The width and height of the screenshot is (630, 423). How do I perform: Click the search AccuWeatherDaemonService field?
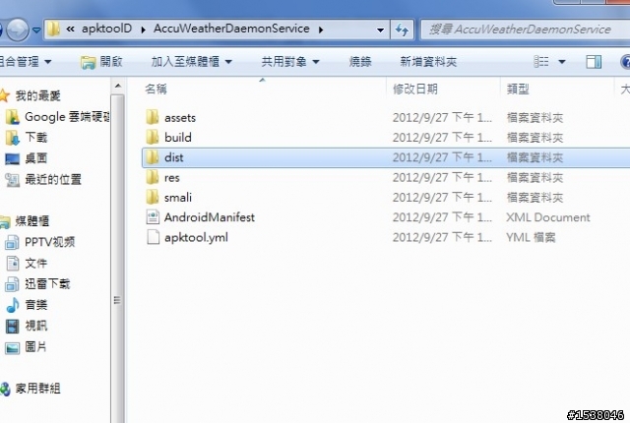525,30
